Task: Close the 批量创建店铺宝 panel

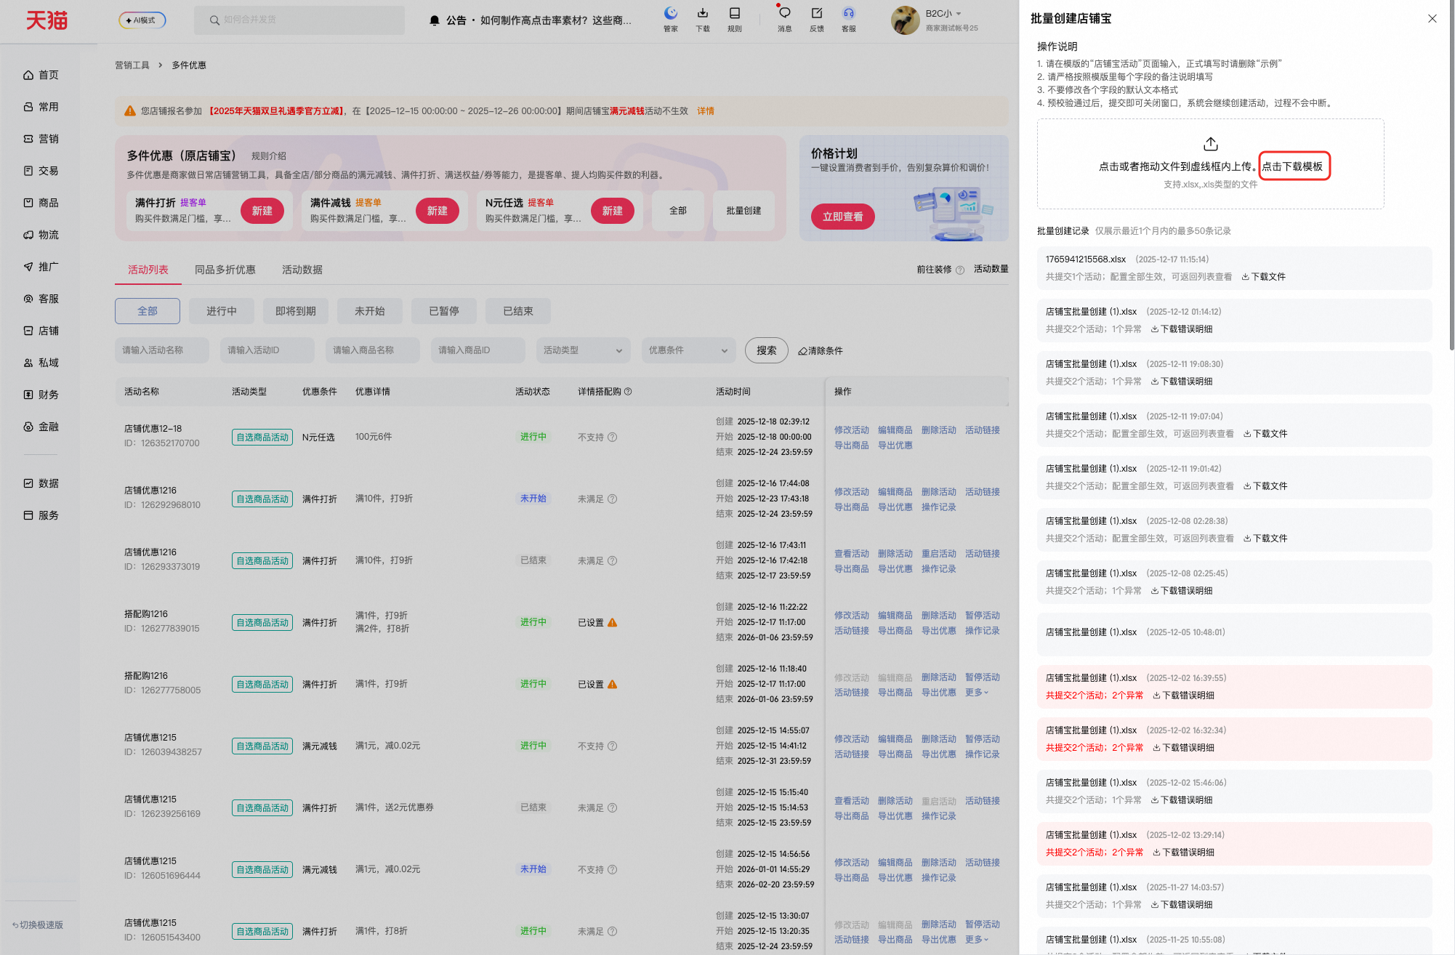Action: pos(1432,19)
